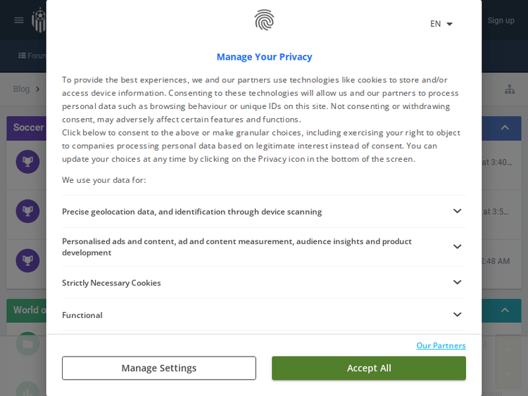Viewport: 528px width, 396px height.
Task: Click the sitemap icon in the breadcrumb bar
Action: pos(510,89)
